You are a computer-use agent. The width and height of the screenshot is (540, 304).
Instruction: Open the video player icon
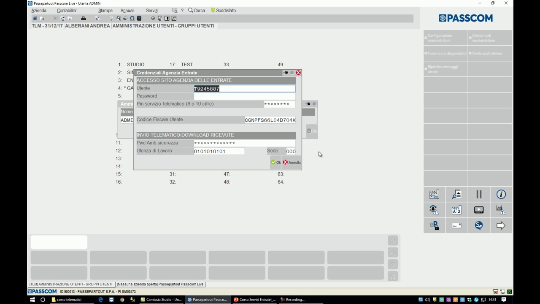coord(479,210)
